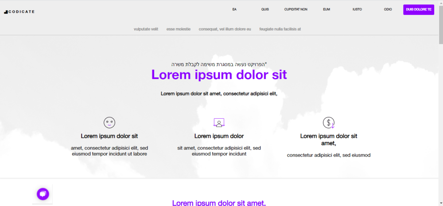The width and height of the screenshot is (443, 206).
Task: Click the monitor with person icon
Action: pos(219,123)
